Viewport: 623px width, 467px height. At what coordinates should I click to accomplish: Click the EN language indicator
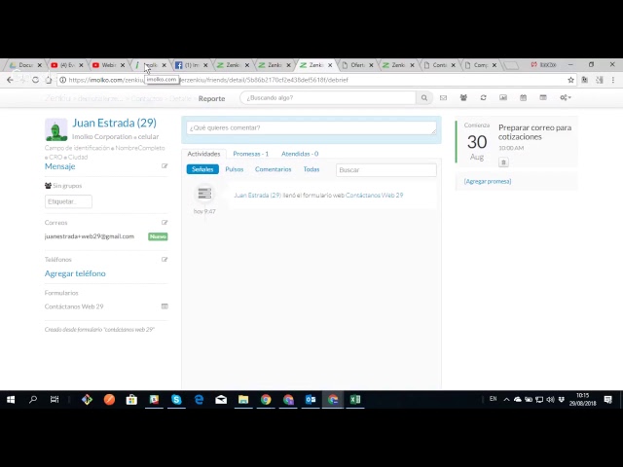[494, 399]
